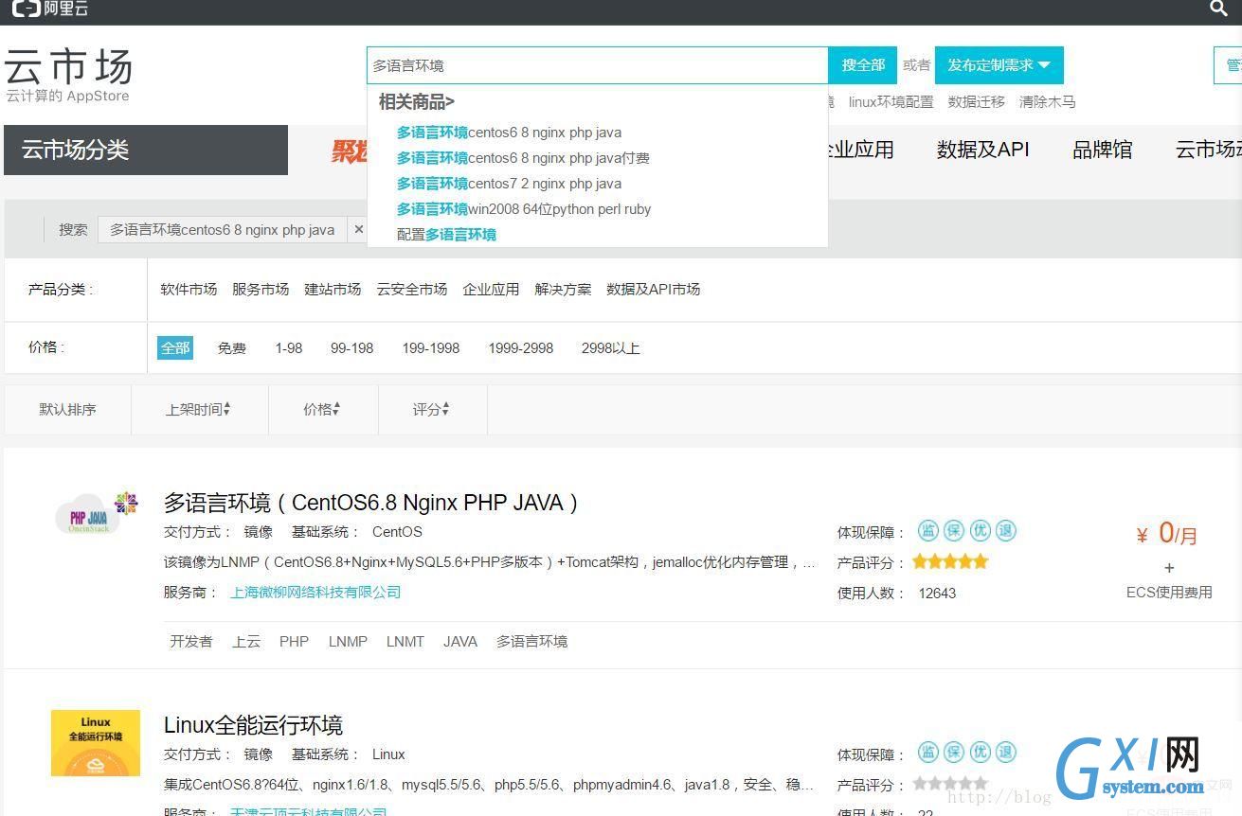Open the 发布定制需求 dropdown
Viewport: 1242px width, 816px height.
pyautogui.click(x=999, y=65)
